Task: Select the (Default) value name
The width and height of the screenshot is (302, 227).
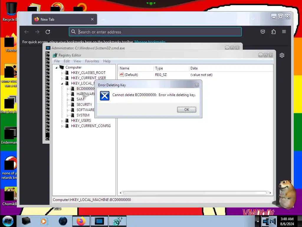Action: [131, 75]
